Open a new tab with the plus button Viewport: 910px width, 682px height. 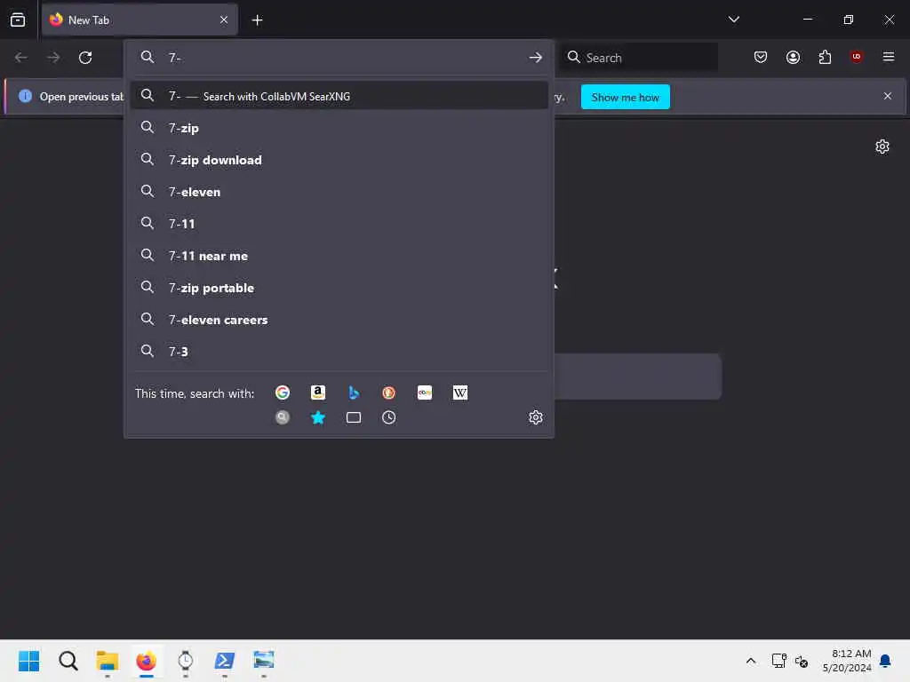[x=257, y=20]
